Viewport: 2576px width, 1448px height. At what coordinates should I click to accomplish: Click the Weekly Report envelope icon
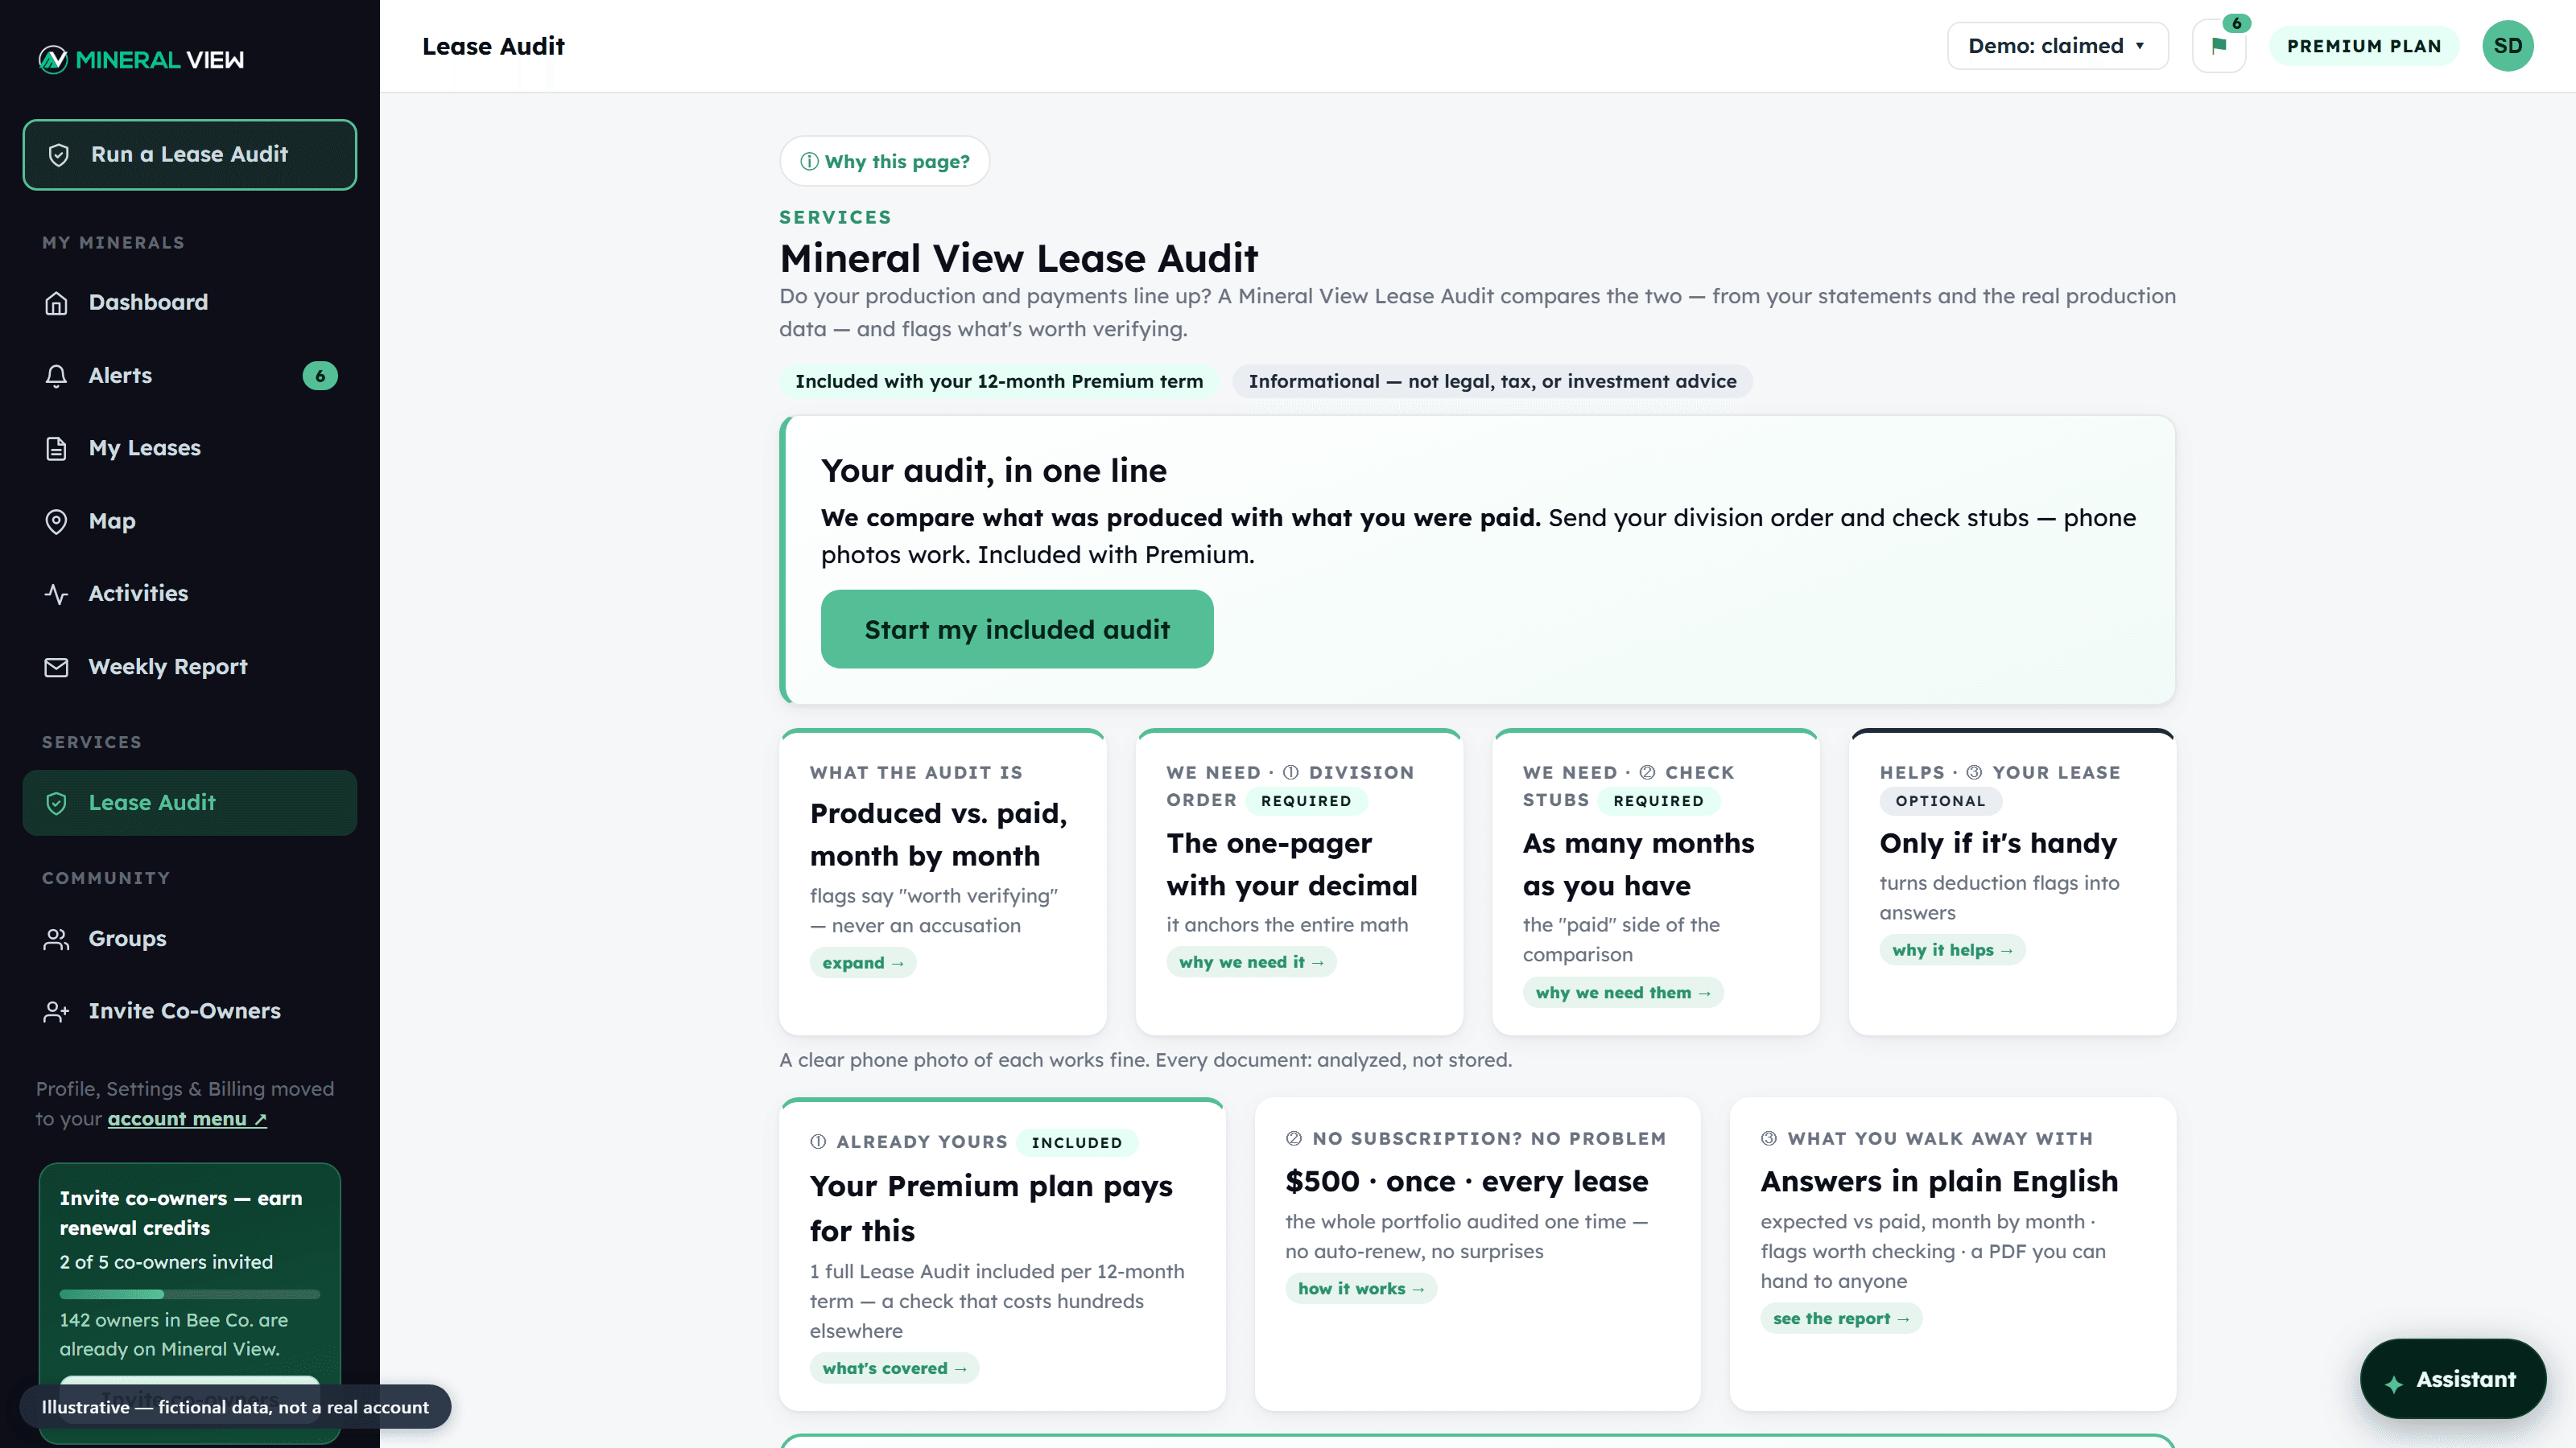tap(56, 667)
